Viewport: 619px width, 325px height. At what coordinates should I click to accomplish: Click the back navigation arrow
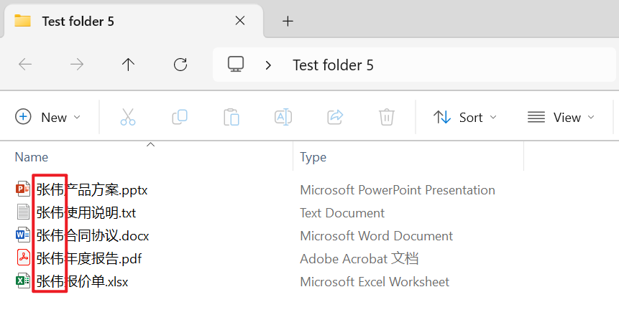pos(25,65)
